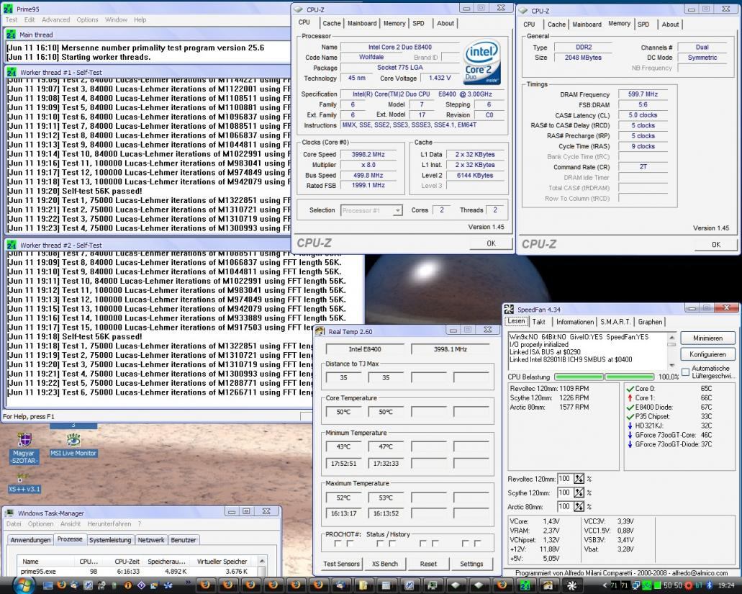Click the Konfigurieren button in SpeedFan
The image size is (742, 594).
[x=708, y=354]
